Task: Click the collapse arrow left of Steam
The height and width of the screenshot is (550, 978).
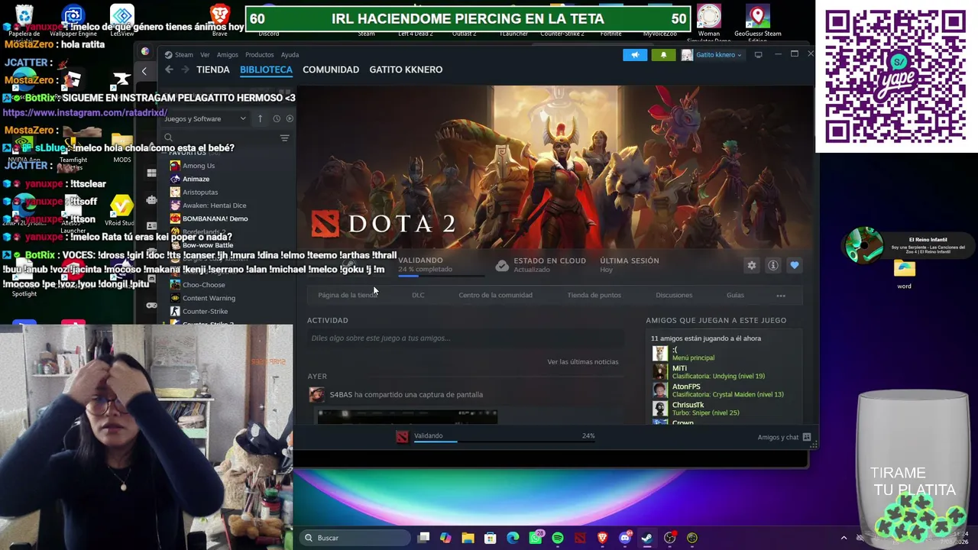Action: (144, 71)
